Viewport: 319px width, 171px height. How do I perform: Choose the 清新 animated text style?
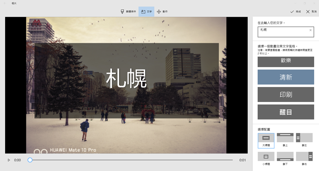click(x=286, y=77)
